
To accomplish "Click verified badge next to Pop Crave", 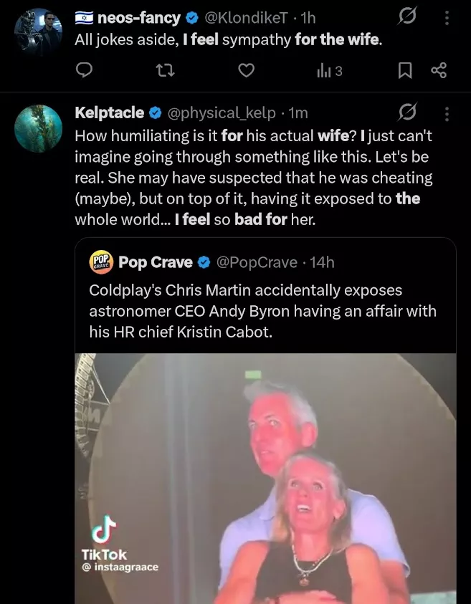I will tap(204, 262).
